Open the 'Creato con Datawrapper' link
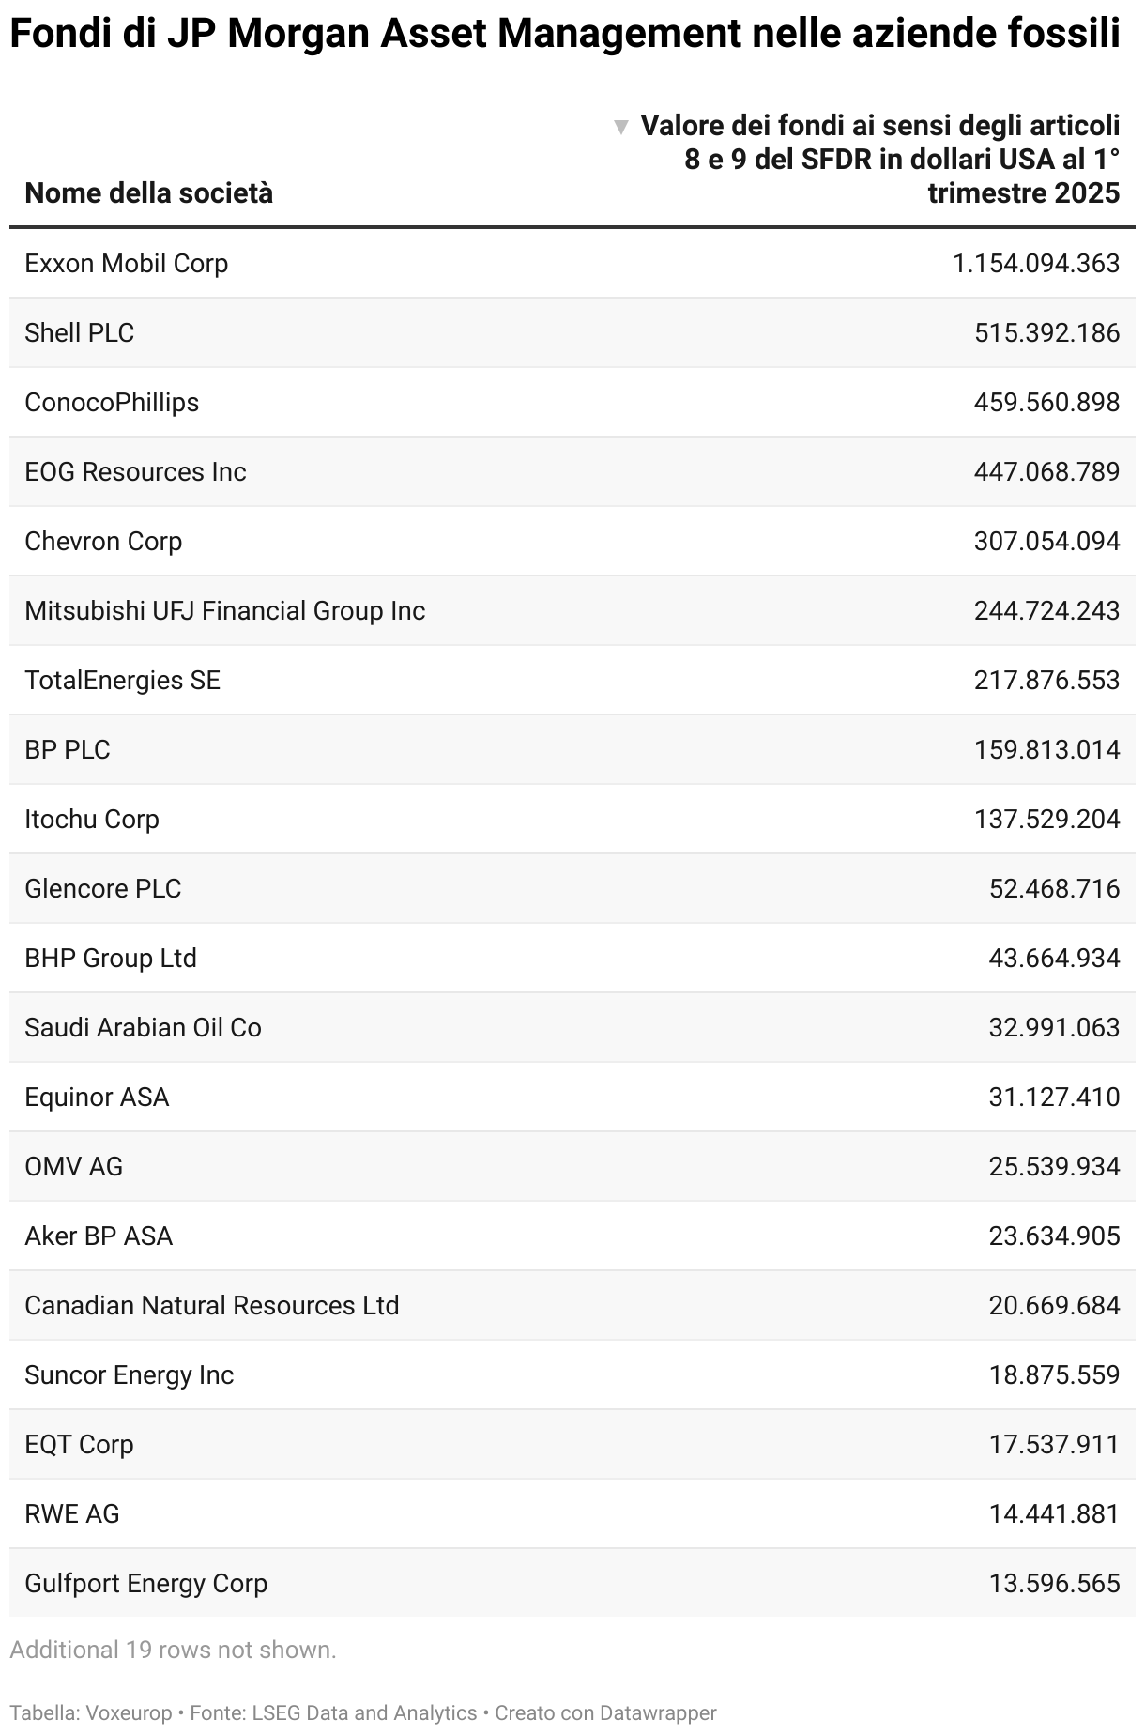Viewport: 1145px width, 1735px height. (605, 1713)
